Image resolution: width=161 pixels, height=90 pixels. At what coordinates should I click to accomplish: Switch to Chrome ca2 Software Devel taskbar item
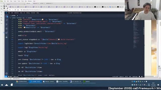[x=22, y=81]
